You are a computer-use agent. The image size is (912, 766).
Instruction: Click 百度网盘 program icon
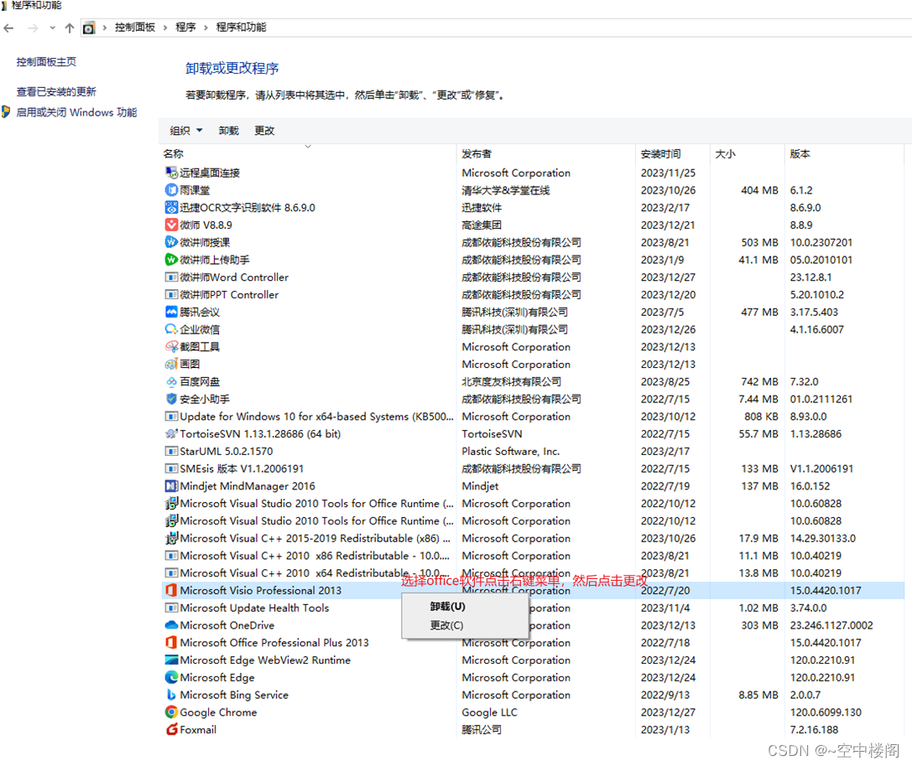171,382
